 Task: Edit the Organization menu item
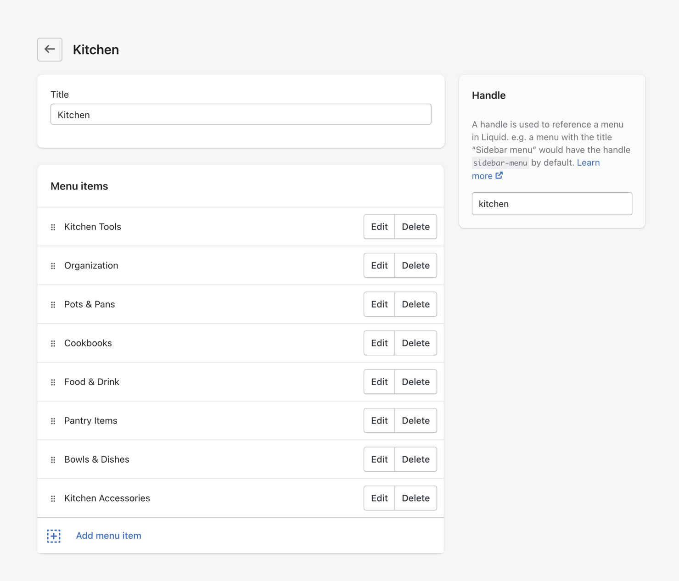click(x=379, y=265)
